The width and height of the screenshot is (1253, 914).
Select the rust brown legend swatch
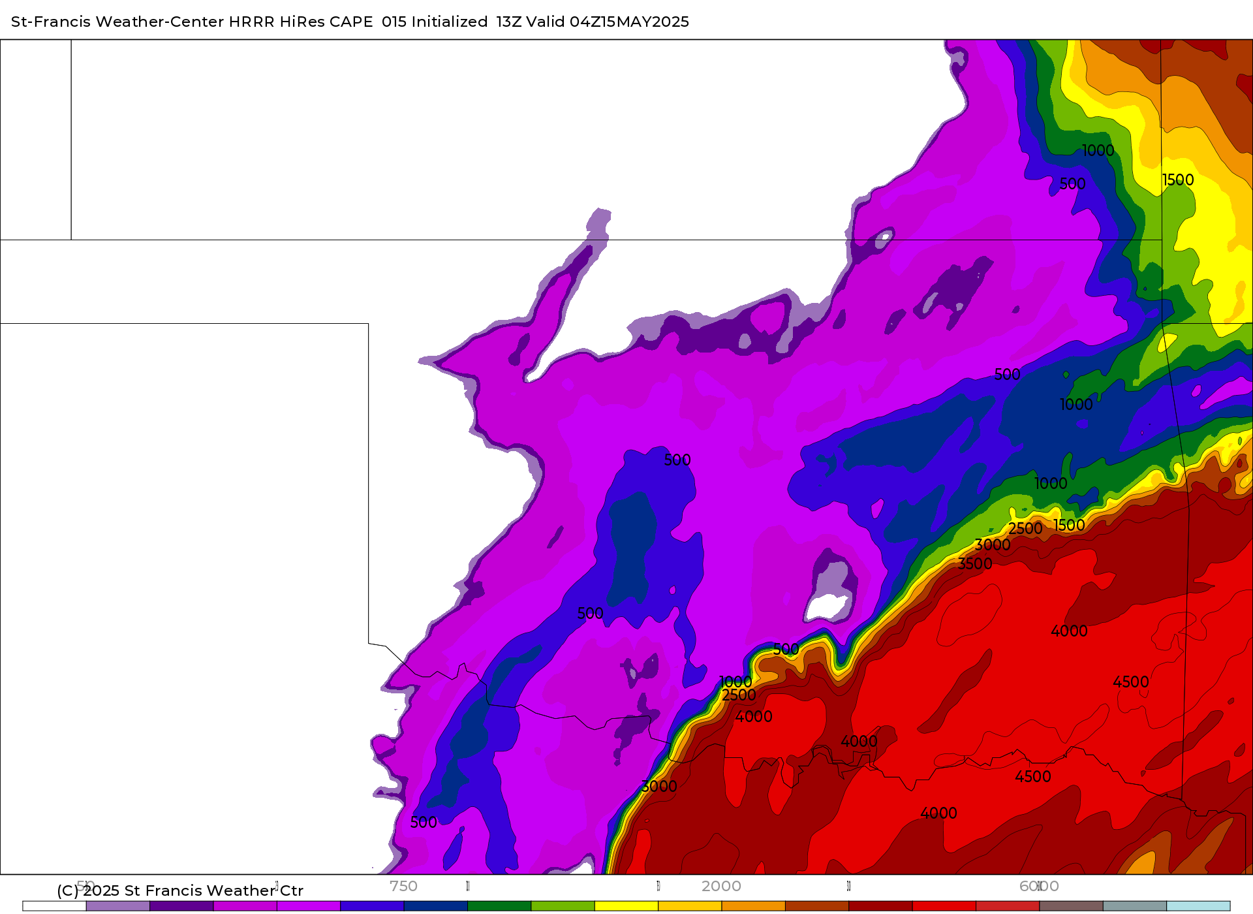(817, 906)
